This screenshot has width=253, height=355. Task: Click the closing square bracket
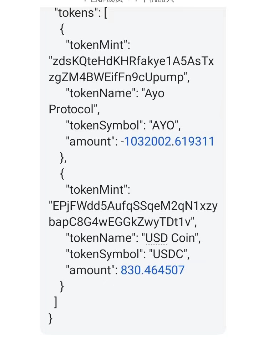[x=56, y=302]
